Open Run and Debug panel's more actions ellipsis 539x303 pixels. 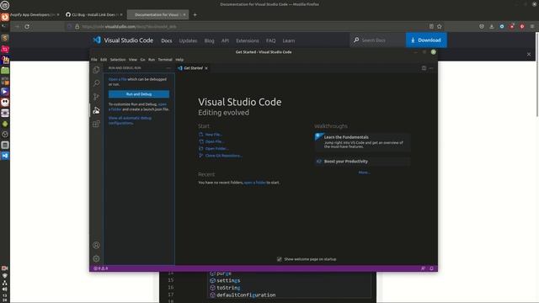coord(168,68)
